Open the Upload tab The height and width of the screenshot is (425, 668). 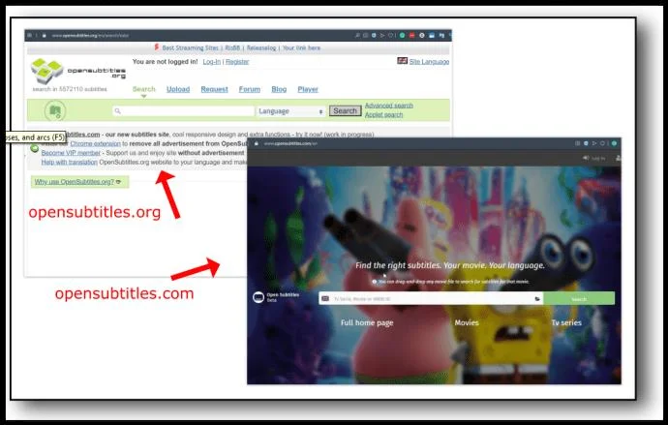pyautogui.click(x=178, y=89)
